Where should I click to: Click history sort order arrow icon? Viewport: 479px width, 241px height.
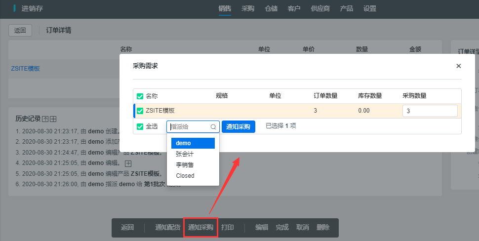(x=45, y=119)
